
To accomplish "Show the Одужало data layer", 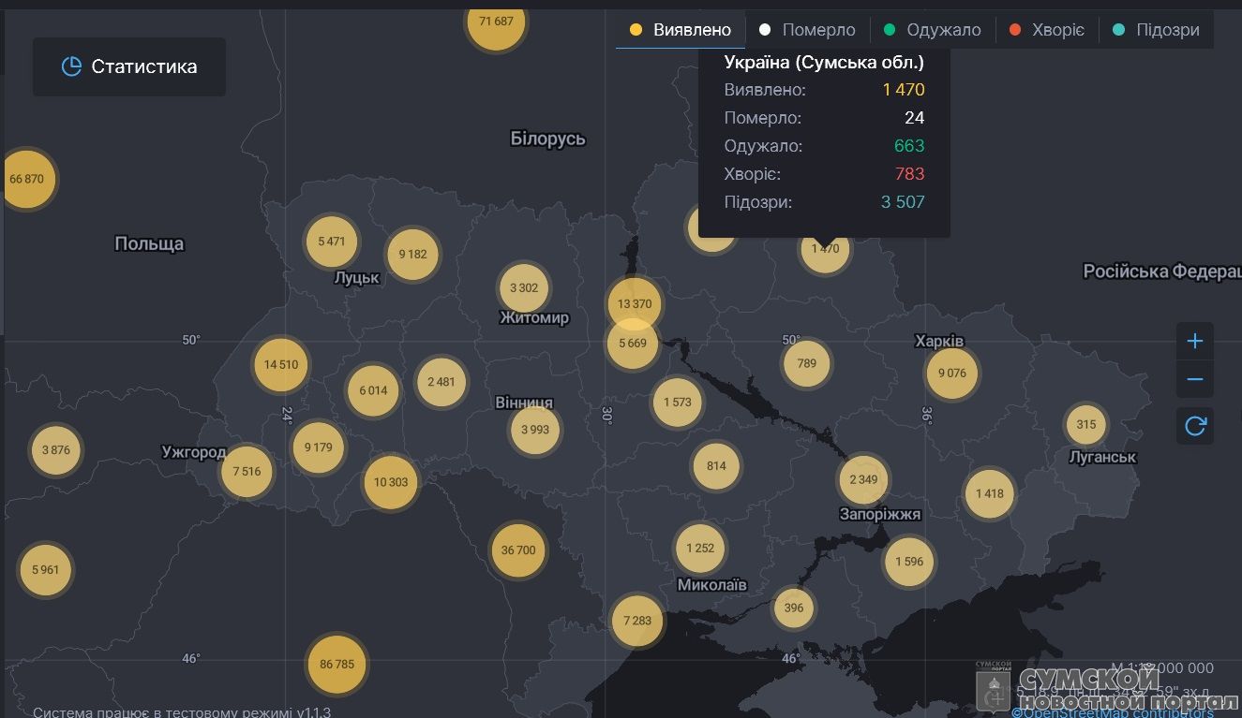I will [x=932, y=30].
